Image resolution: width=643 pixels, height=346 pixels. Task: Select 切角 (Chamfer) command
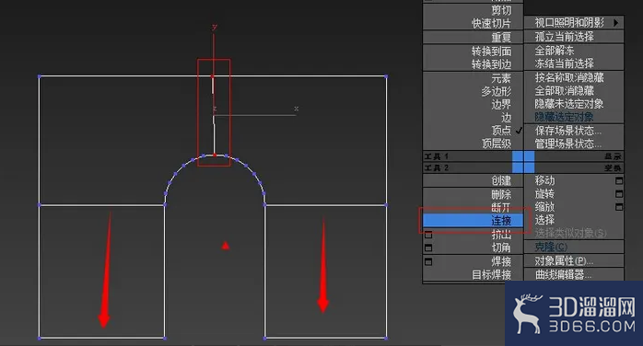pos(501,248)
